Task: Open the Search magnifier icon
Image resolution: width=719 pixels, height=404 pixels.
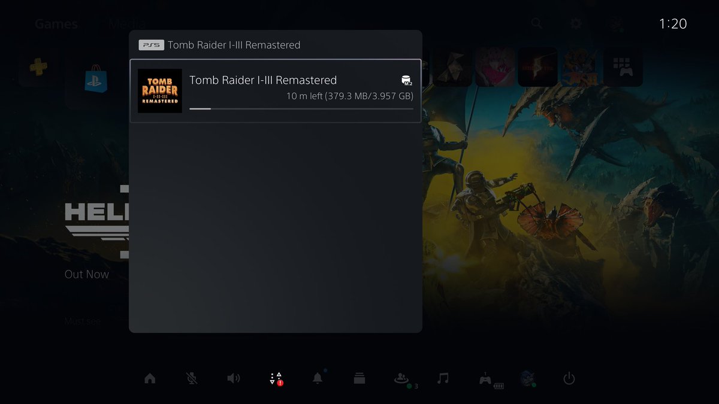Action: [x=537, y=23]
